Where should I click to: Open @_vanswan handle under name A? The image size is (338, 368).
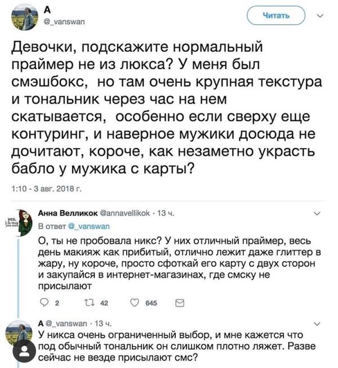click(x=65, y=22)
